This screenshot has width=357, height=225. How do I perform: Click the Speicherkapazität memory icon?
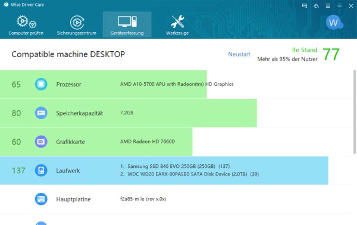[x=41, y=113]
